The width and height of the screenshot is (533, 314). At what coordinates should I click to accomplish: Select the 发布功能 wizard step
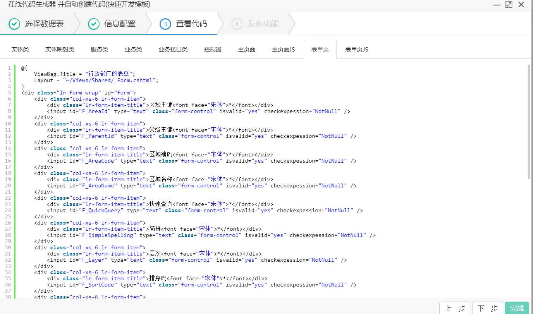click(x=256, y=24)
